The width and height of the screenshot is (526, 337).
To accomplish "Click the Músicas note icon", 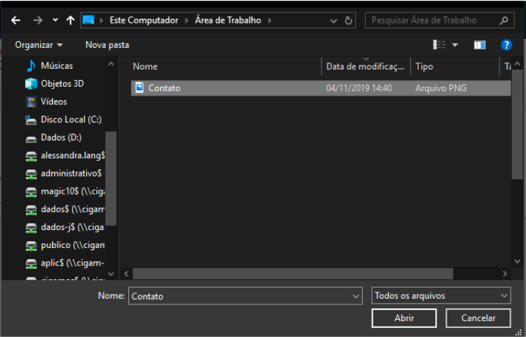I will click(x=31, y=65).
